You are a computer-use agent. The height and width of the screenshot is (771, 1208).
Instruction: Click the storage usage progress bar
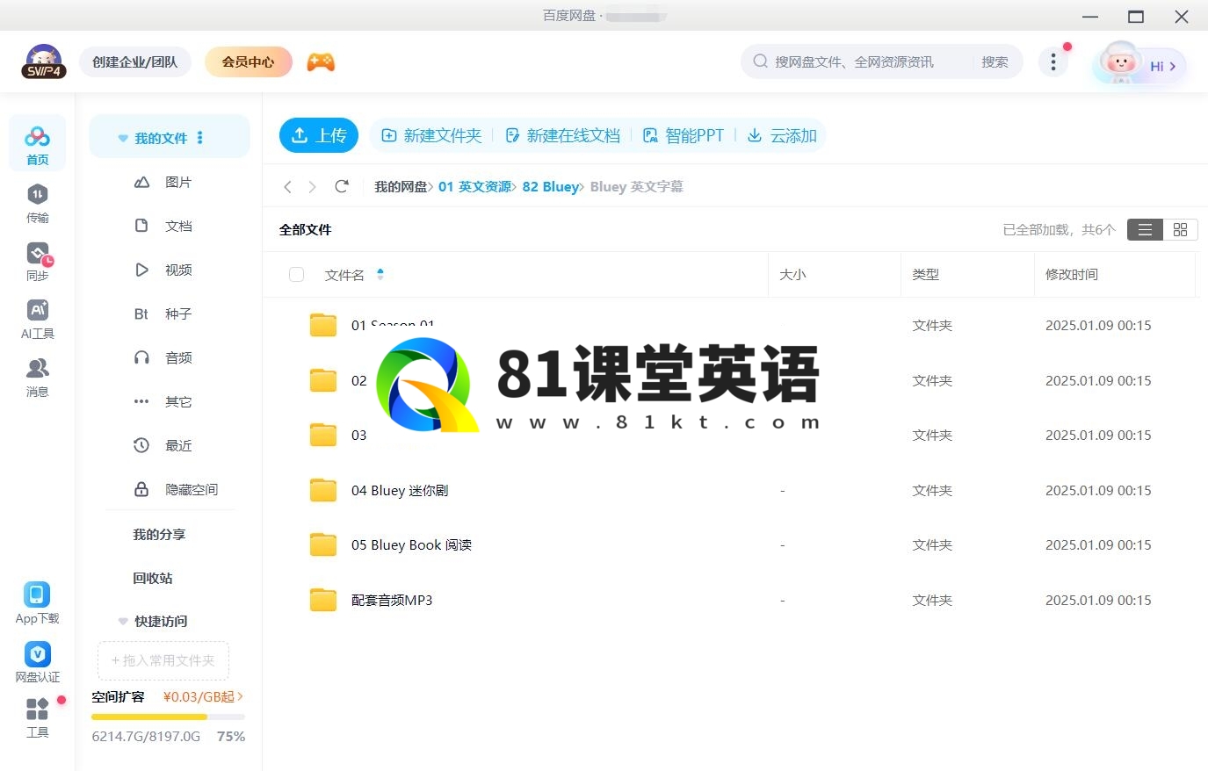click(168, 717)
